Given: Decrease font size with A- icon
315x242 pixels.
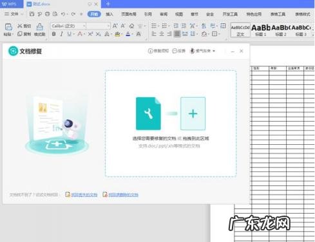Looking at the screenshot, I should pos(123,26).
